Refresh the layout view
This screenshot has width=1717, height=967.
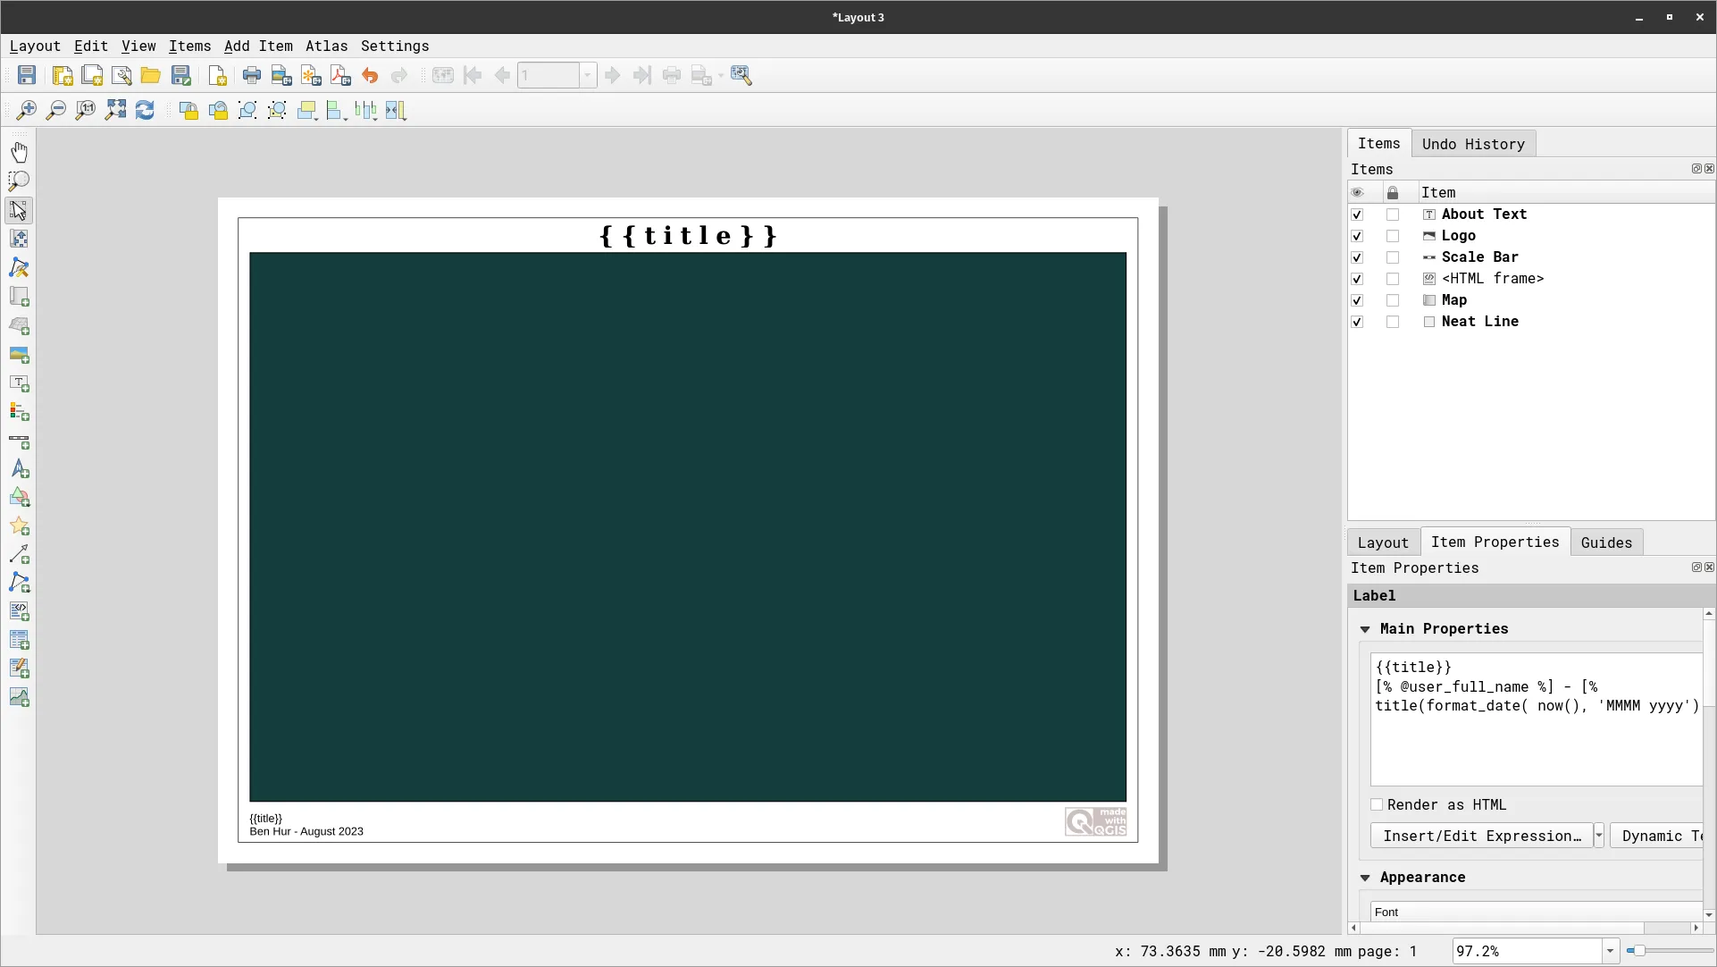coord(144,110)
